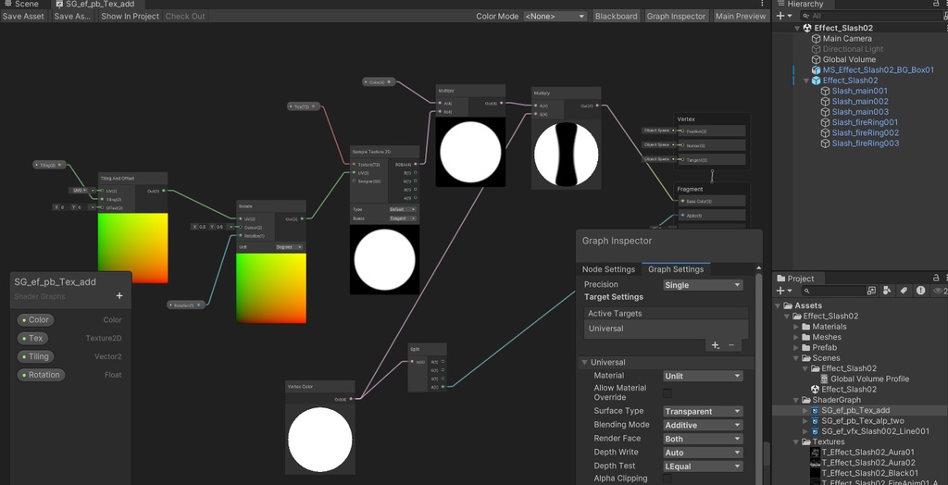Remove the active target with the minus button
948x485 pixels.
click(x=731, y=344)
